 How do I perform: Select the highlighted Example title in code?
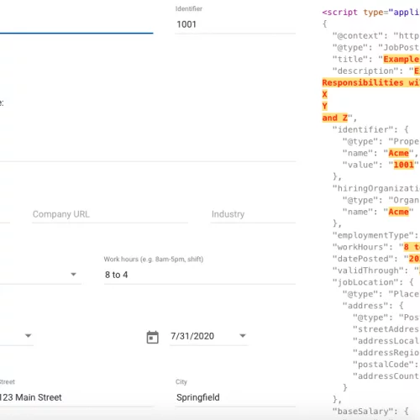tap(402, 59)
